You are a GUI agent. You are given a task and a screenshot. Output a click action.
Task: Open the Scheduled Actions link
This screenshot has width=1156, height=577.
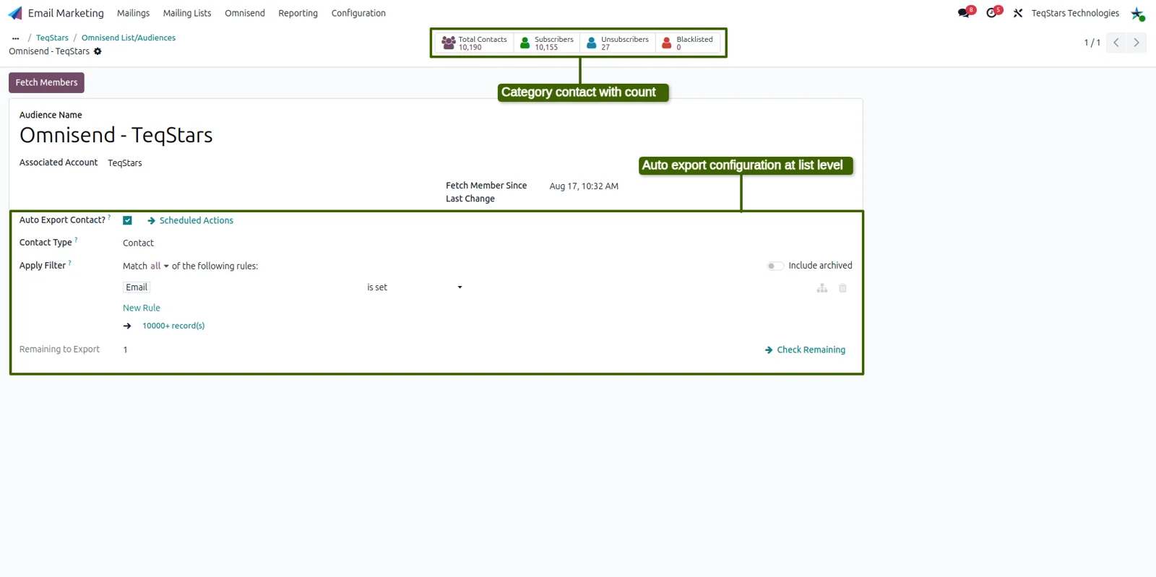click(191, 220)
